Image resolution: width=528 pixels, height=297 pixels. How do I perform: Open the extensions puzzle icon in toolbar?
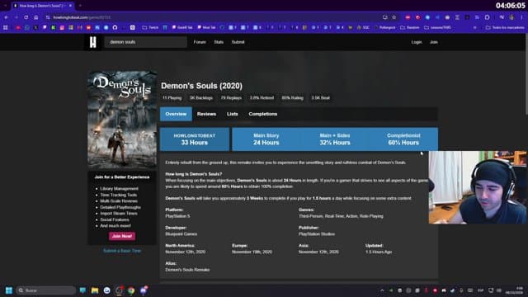click(487, 17)
